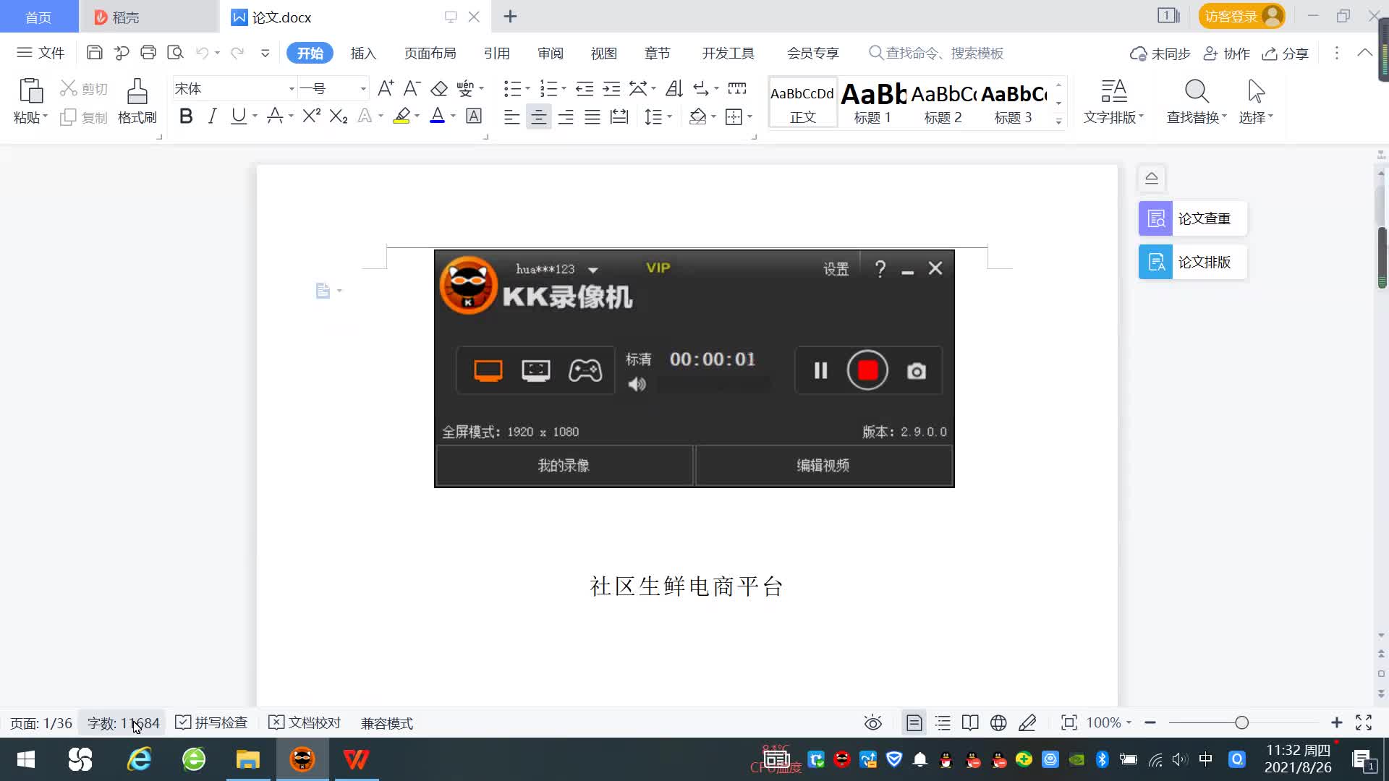This screenshot has height=781, width=1389.
Task: Apply the 标题 1 heading style
Action: tap(873, 102)
